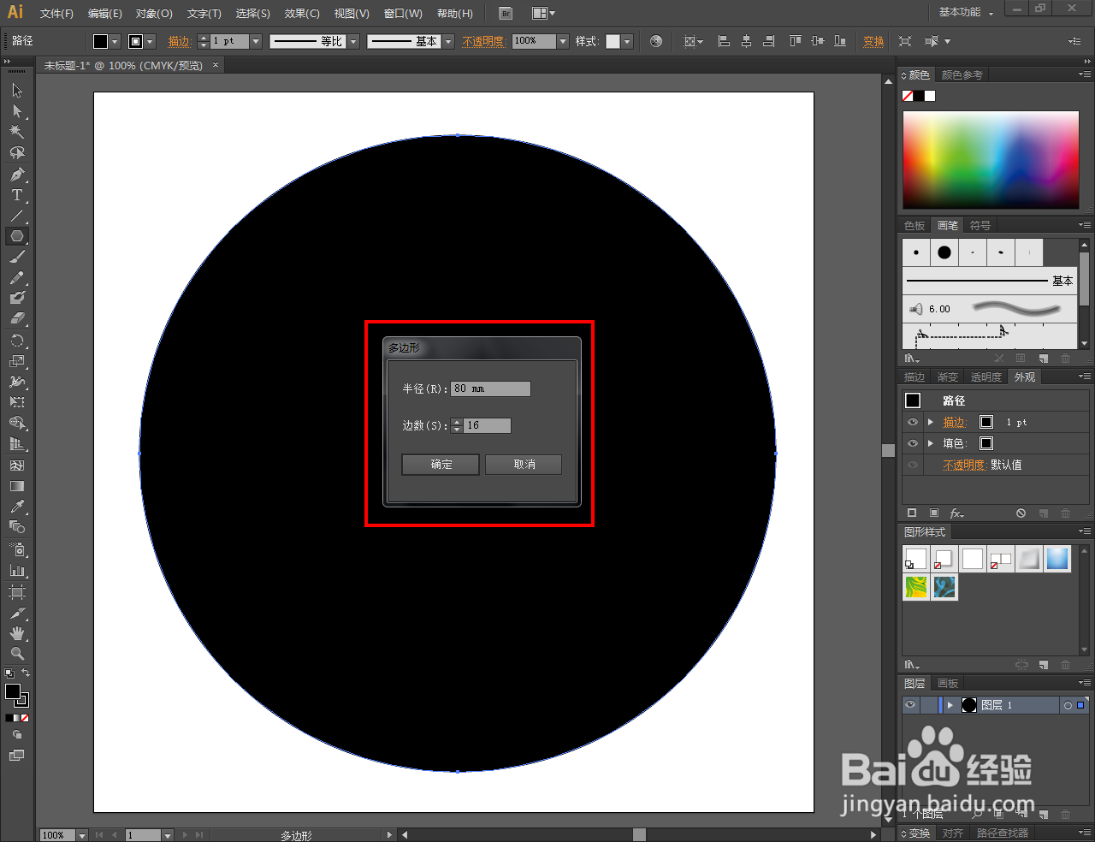Select the blue gradient graphic style swatch

1057,559
